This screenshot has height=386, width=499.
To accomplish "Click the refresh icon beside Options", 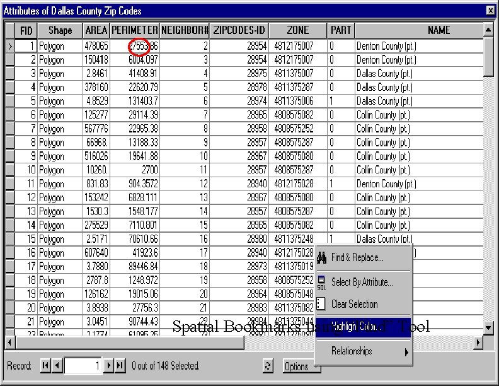I will (x=268, y=366).
